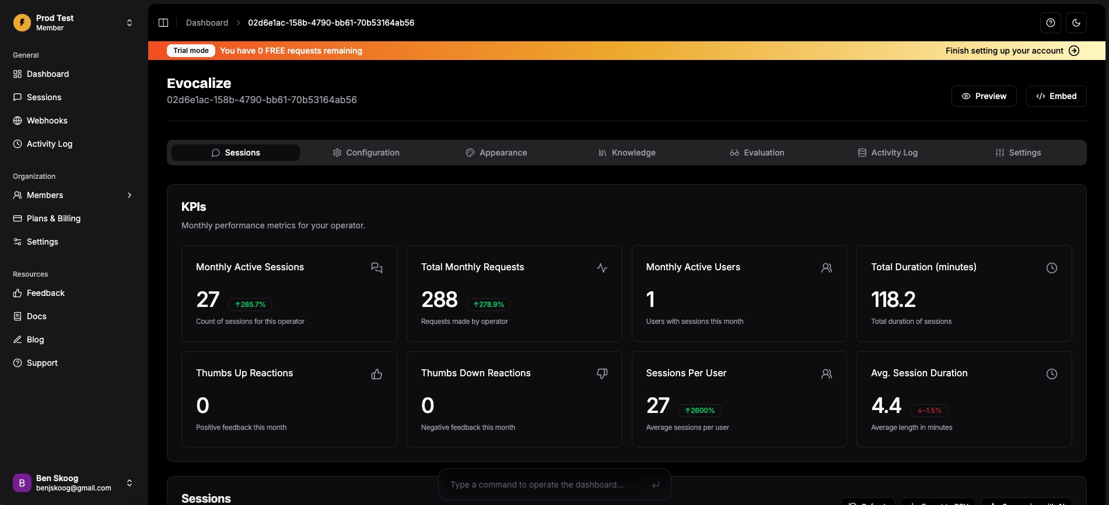Screen dimensions: 1109x505
Task: Click the Monthly Active Users people icon
Action: [x=827, y=268]
